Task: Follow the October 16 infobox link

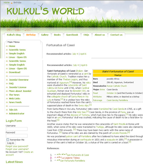Action: [112, 93]
